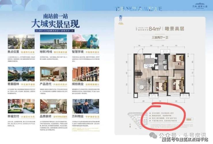Click the gold 书香陪伴成长 tagline
This screenshot has width=213, height=144.
pos(92,52)
